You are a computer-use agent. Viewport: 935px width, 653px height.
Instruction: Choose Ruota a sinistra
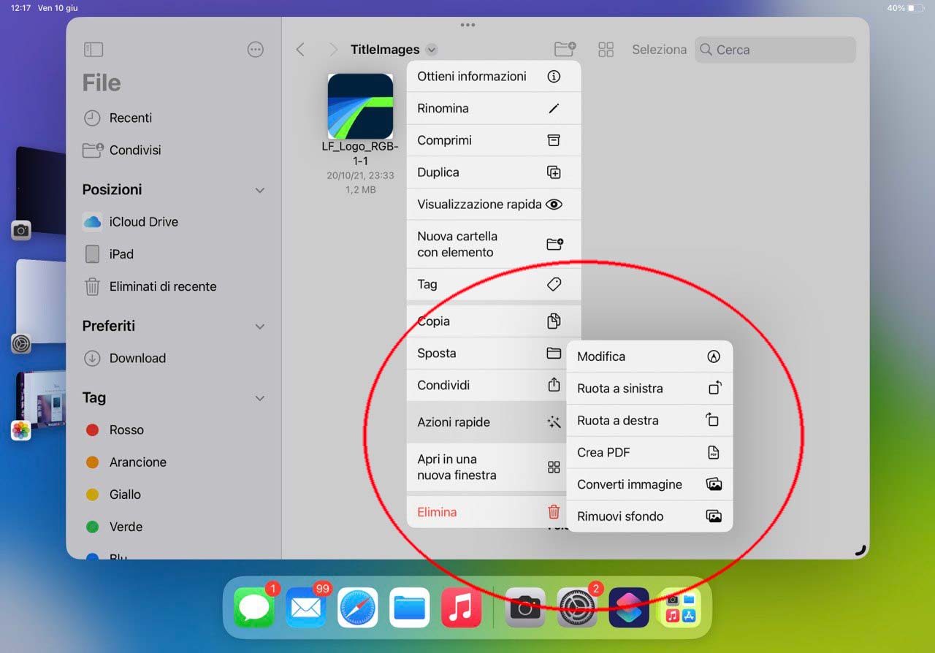point(649,389)
